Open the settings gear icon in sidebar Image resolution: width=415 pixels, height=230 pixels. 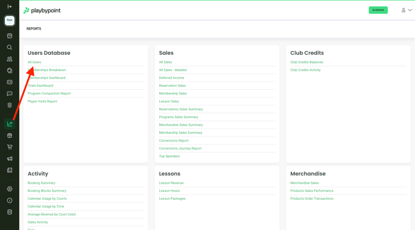(10, 189)
